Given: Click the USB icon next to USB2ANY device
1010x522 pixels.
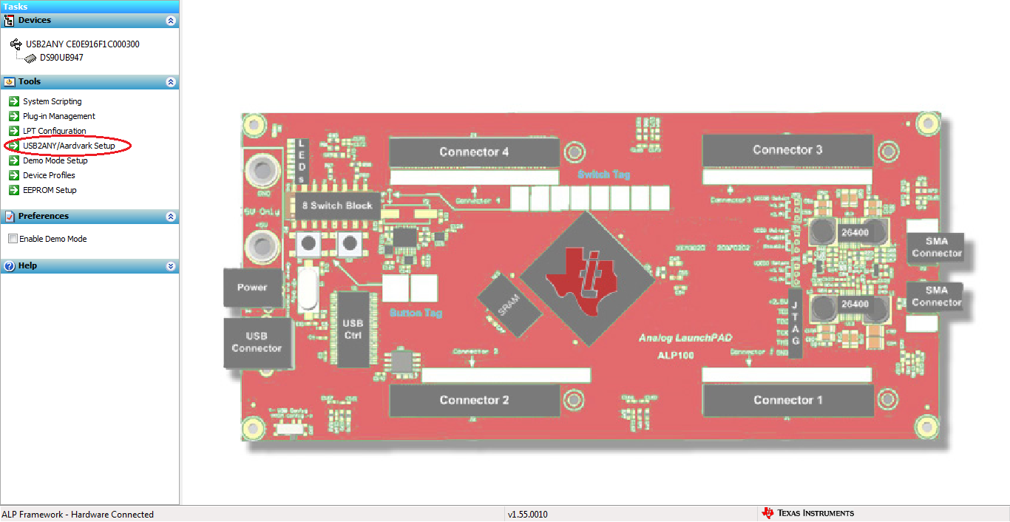Looking at the screenshot, I should [x=16, y=44].
